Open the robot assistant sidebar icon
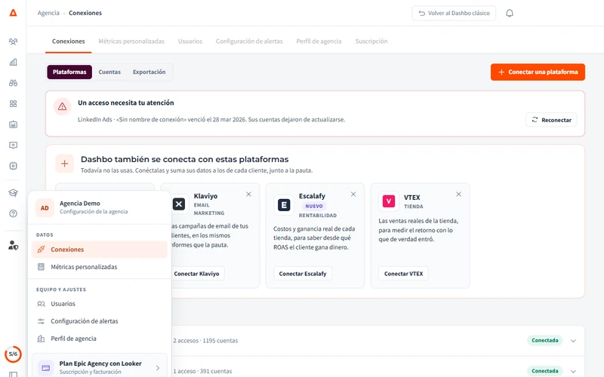This screenshot has width=604, height=377. [x=13, y=124]
